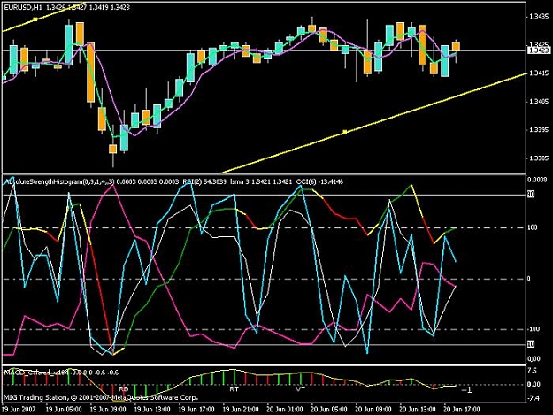Click the lsma 3 indicator label
This screenshot has height=415, width=553.
261,182
